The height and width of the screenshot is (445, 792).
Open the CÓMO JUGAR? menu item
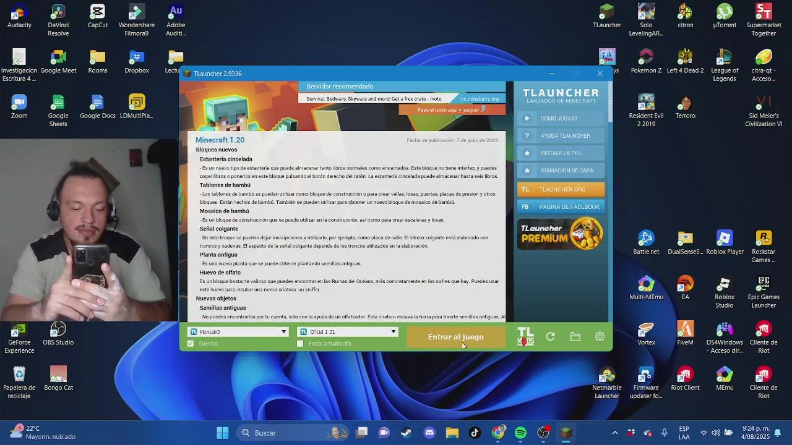tap(561, 119)
